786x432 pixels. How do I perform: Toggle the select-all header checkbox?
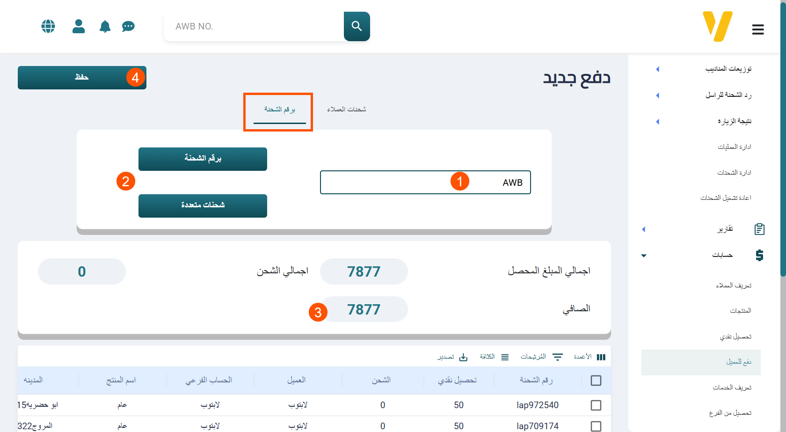pyautogui.click(x=596, y=381)
